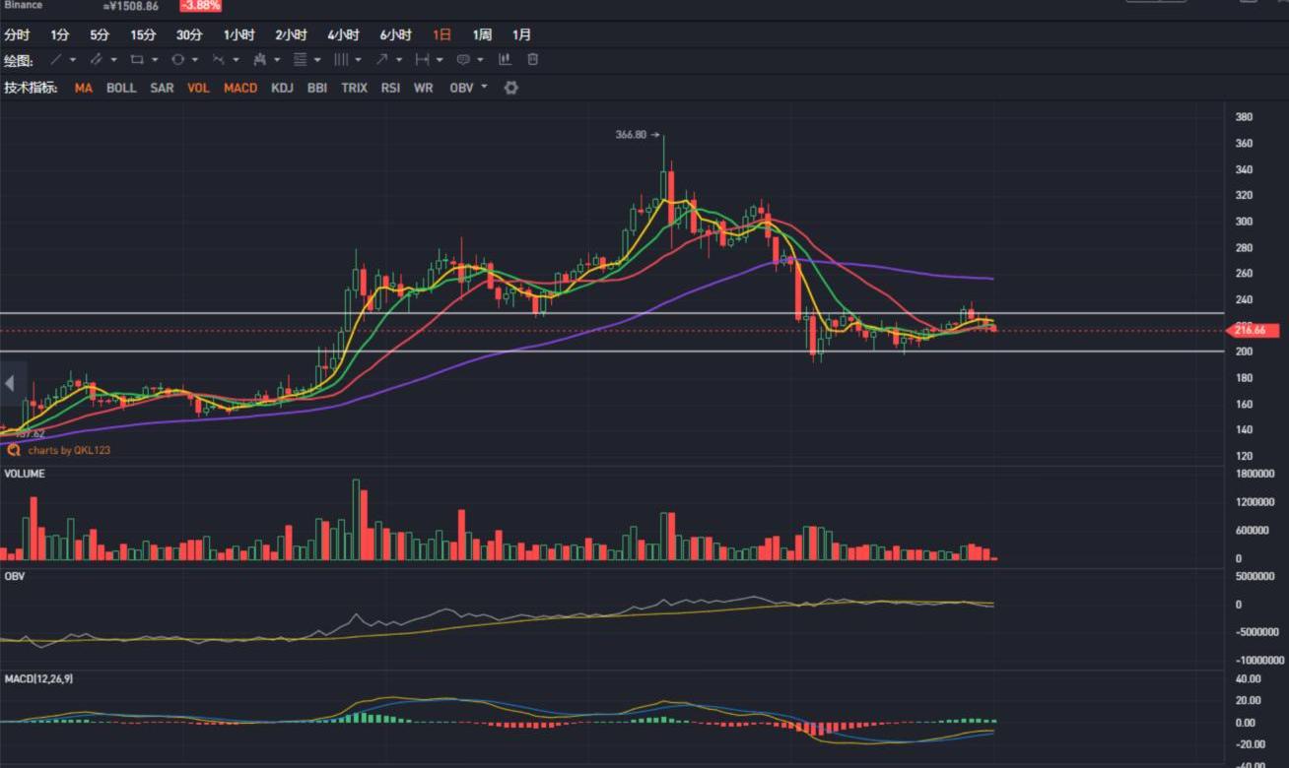The image size is (1289, 768).
Task: Select the arrow drawing tool
Action: 381,60
